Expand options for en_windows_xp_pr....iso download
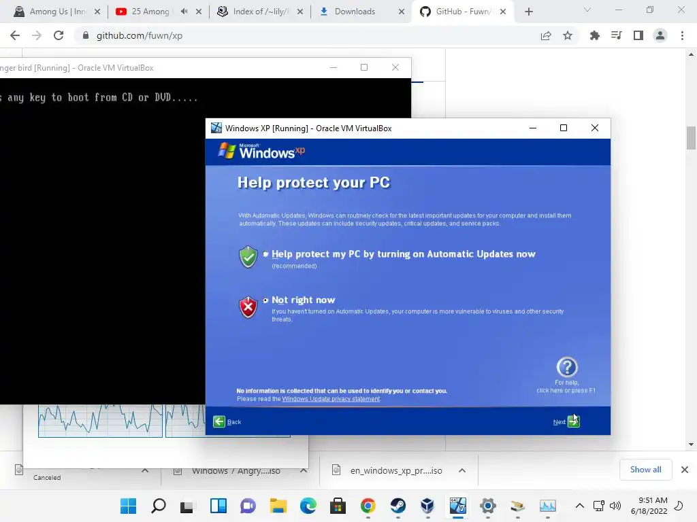This screenshot has width=697, height=522. (462, 470)
